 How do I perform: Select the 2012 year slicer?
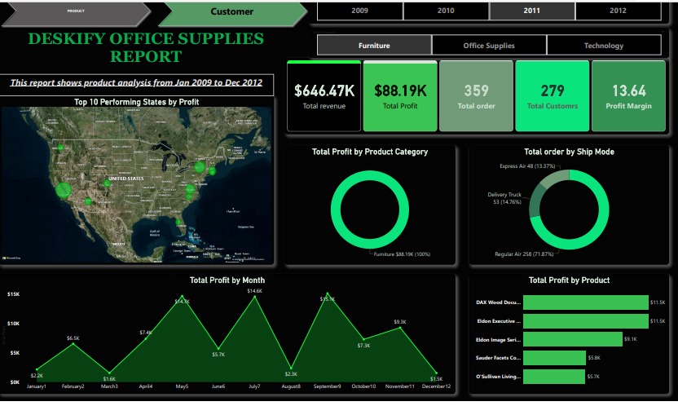click(x=618, y=11)
